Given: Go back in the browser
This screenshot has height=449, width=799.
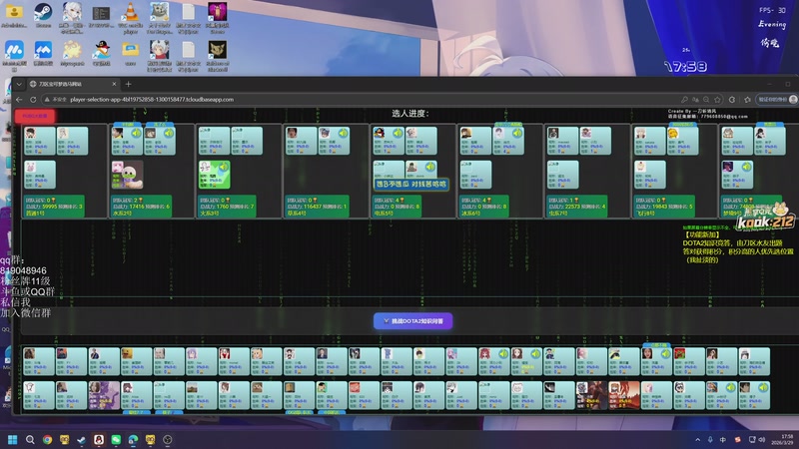Looking at the screenshot, I should [x=19, y=99].
